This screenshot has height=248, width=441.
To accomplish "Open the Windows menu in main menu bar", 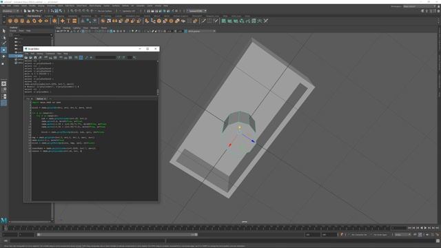I will [51, 6].
